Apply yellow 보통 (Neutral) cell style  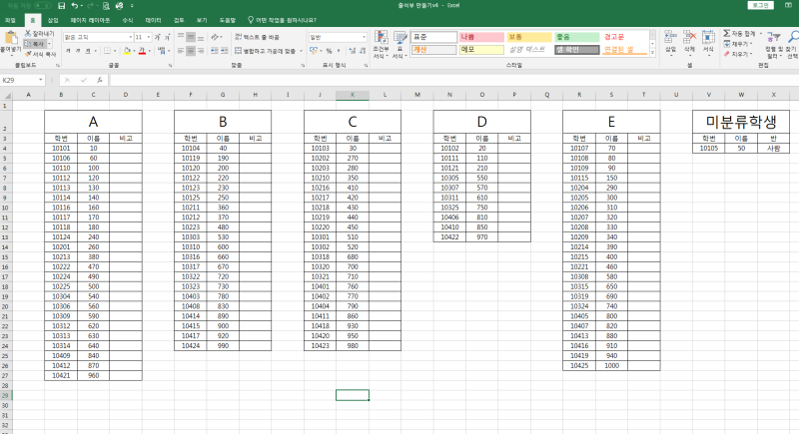point(529,37)
